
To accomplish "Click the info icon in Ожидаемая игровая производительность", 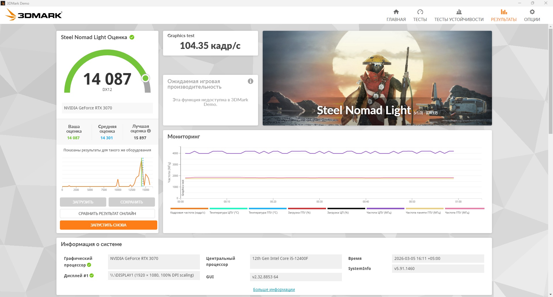I will click(x=251, y=81).
